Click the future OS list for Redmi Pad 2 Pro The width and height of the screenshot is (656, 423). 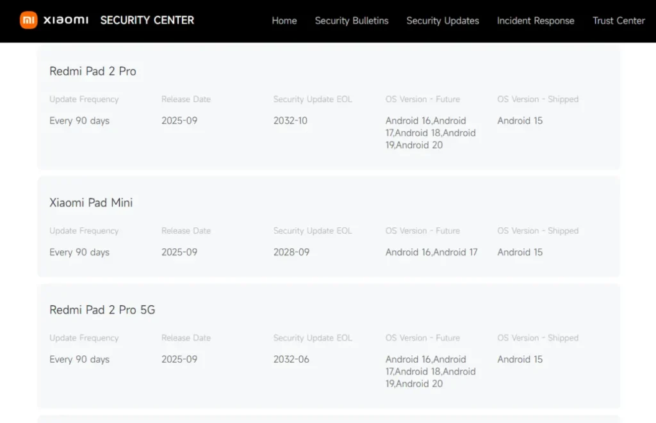(x=430, y=132)
